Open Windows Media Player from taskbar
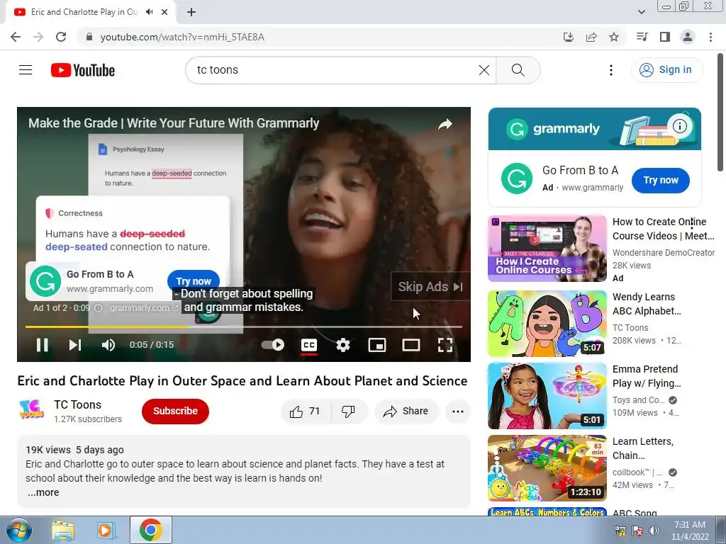 (106, 530)
